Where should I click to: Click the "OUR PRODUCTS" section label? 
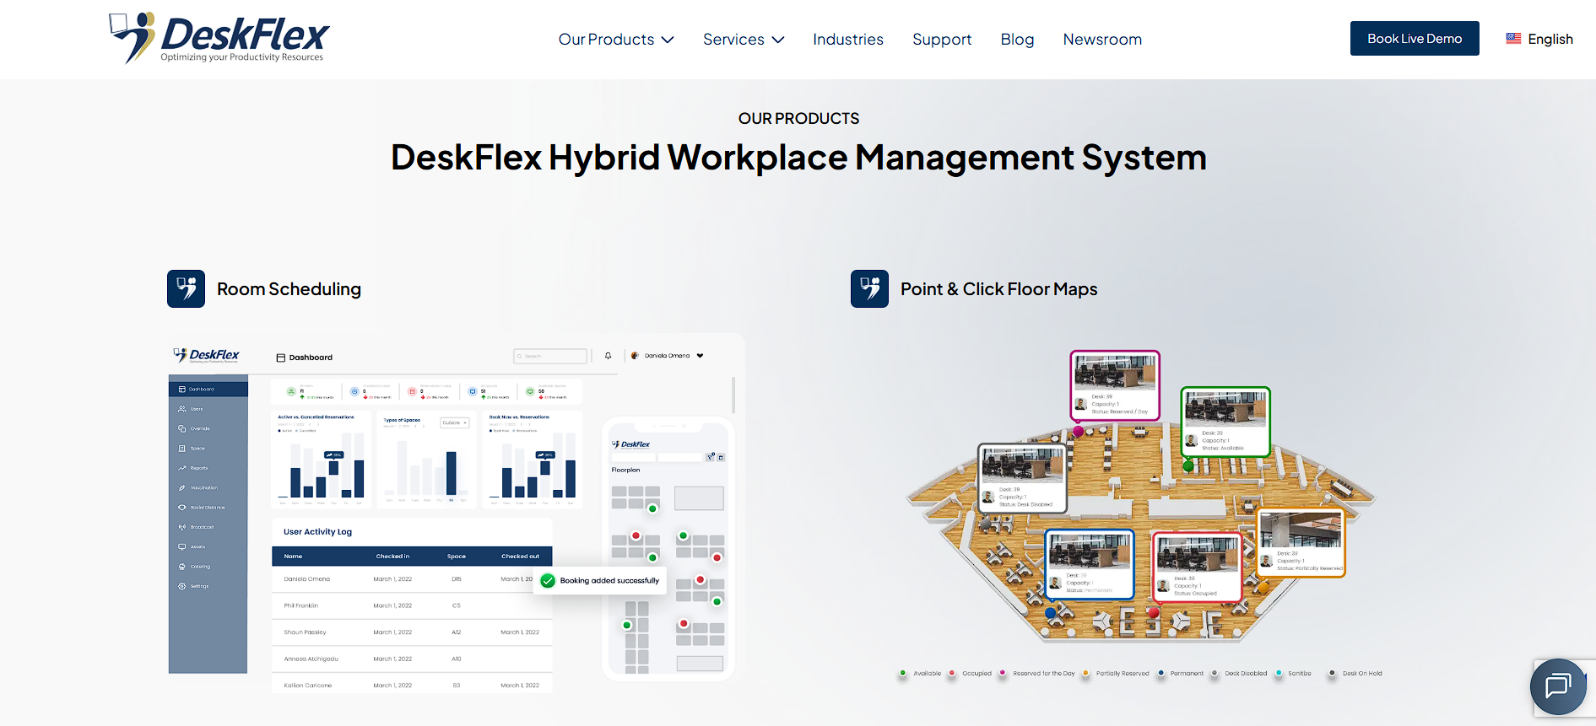pos(798,119)
